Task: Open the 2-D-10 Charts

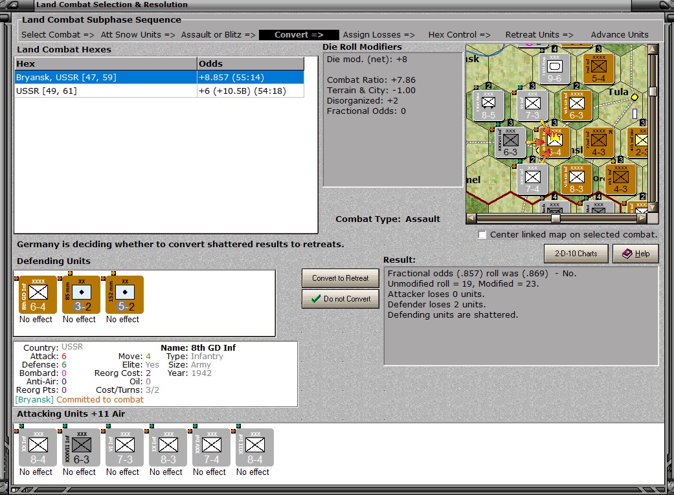Action: [576, 254]
